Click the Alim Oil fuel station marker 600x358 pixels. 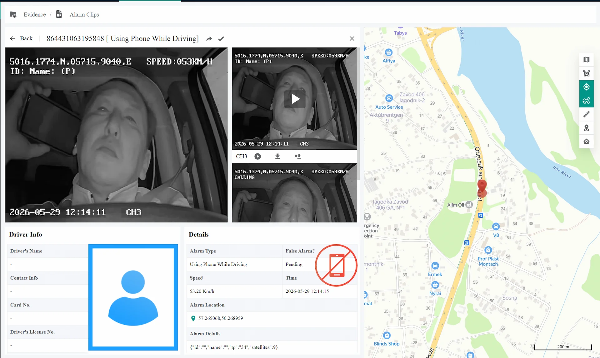click(469, 205)
